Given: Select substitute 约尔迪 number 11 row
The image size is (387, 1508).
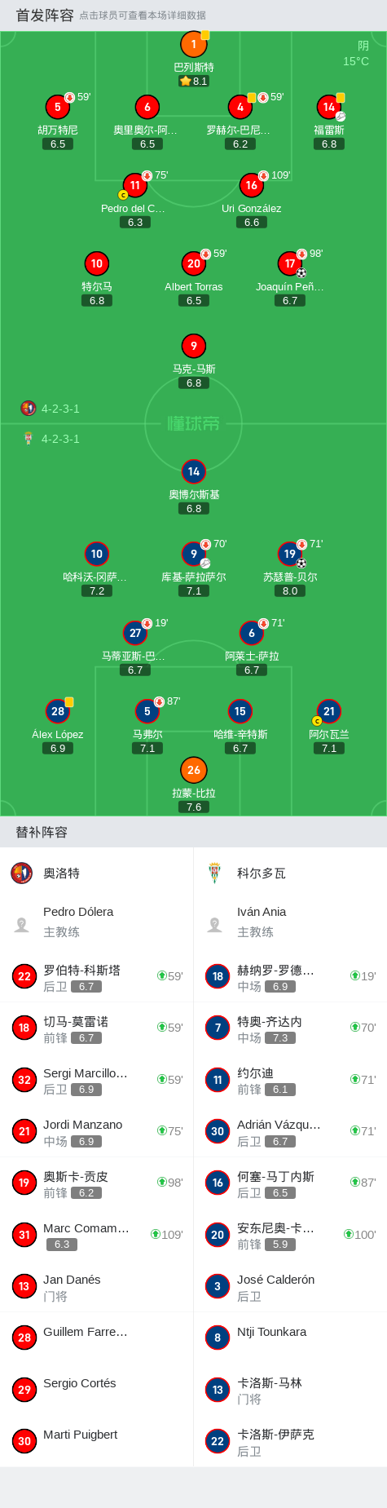Looking at the screenshot, I should (x=290, y=1080).
